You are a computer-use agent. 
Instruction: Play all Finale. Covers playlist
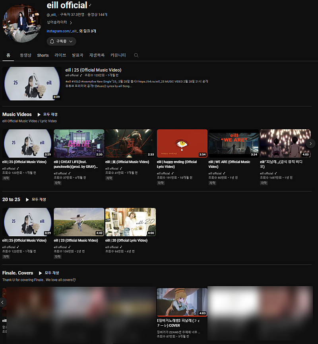point(49,273)
